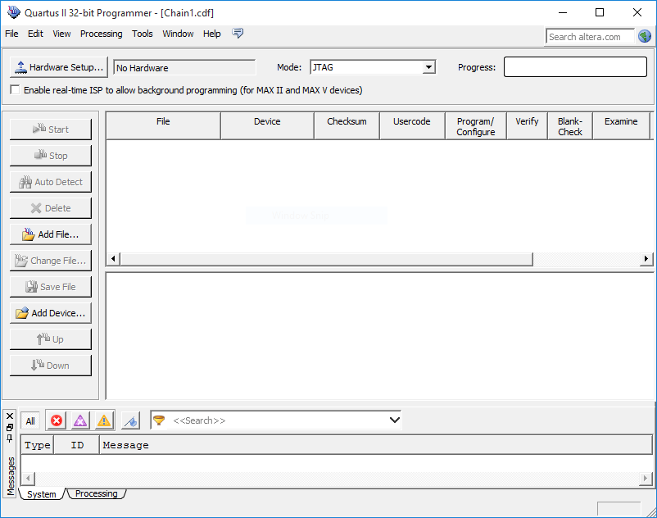Click the Auto Detect button
The image size is (657, 518).
click(50, 182)
